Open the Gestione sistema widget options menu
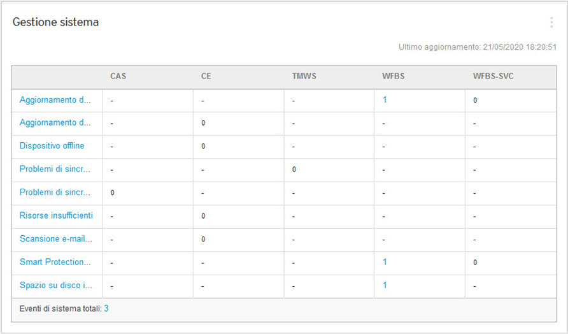This screenshot has width=568, height=334. click(x=551, y=23)
